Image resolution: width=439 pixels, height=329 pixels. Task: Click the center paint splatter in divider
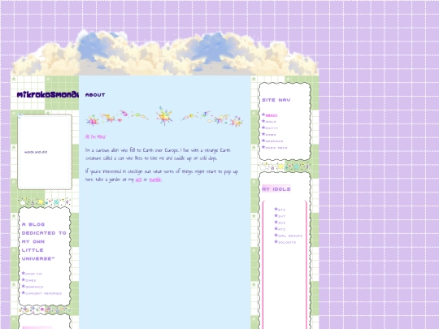coord(164,115)
